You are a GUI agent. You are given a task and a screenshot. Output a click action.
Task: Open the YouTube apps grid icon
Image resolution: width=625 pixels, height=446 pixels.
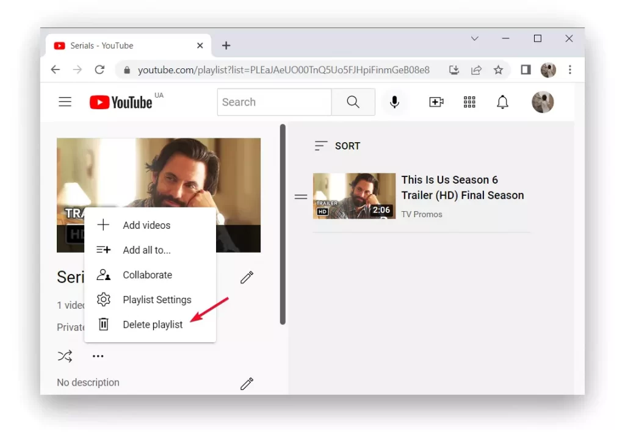(469, 102)
